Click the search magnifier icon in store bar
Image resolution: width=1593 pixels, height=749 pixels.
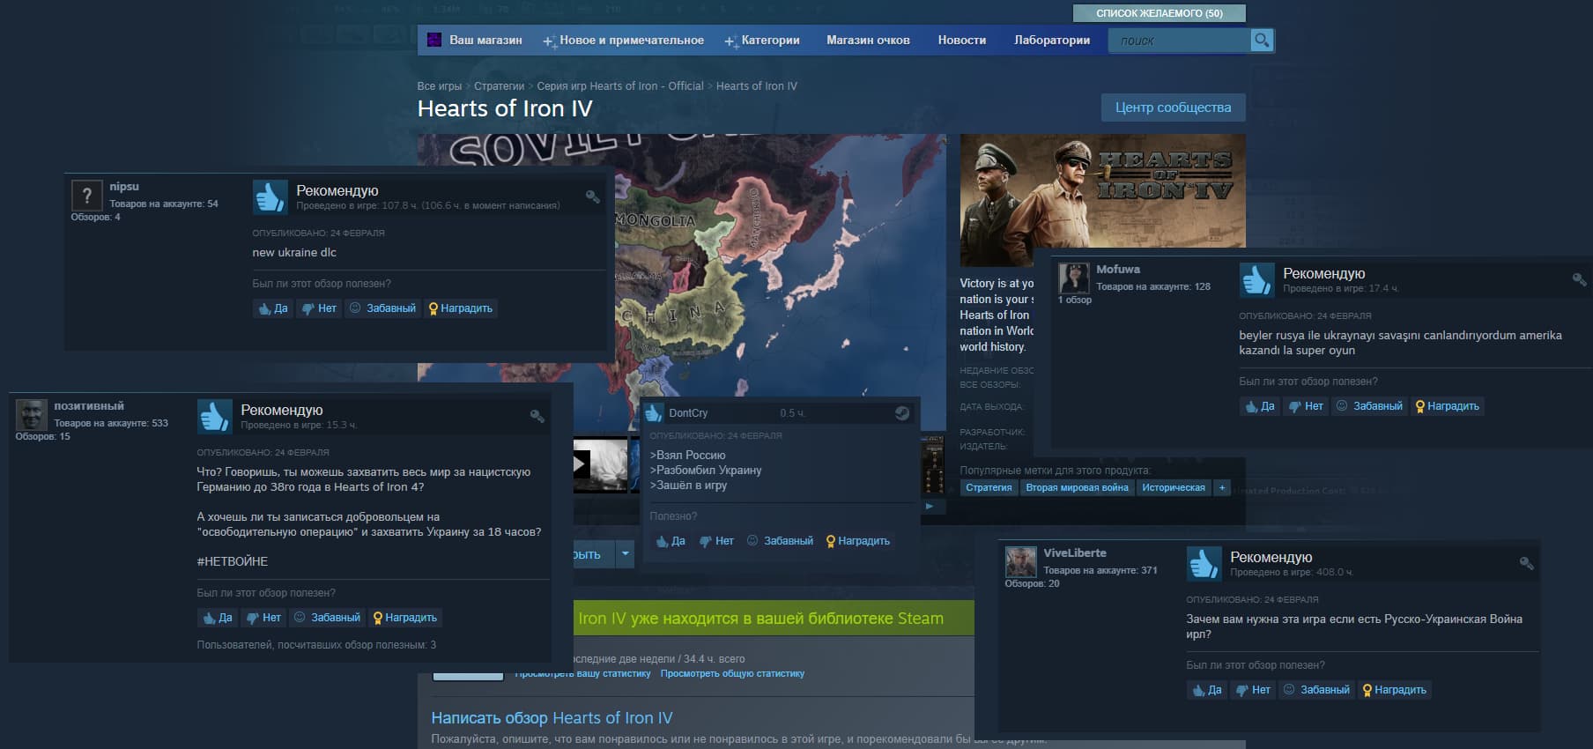1262,41
